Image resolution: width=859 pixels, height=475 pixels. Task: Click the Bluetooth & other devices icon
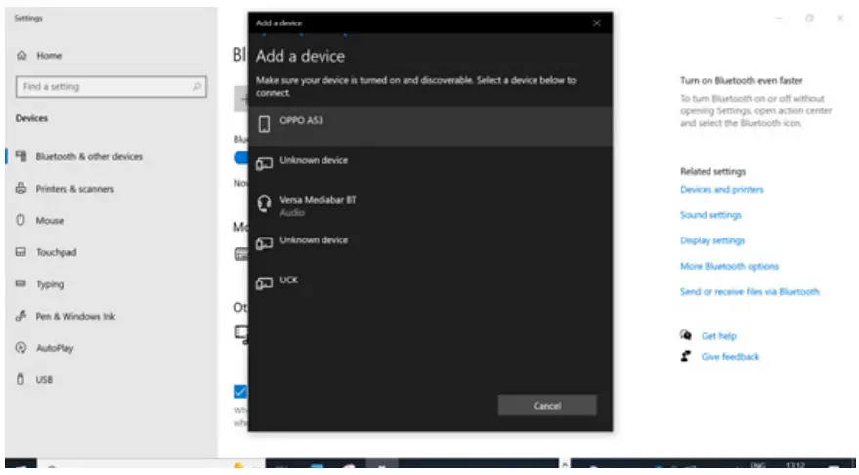click(x=21, y=156)
